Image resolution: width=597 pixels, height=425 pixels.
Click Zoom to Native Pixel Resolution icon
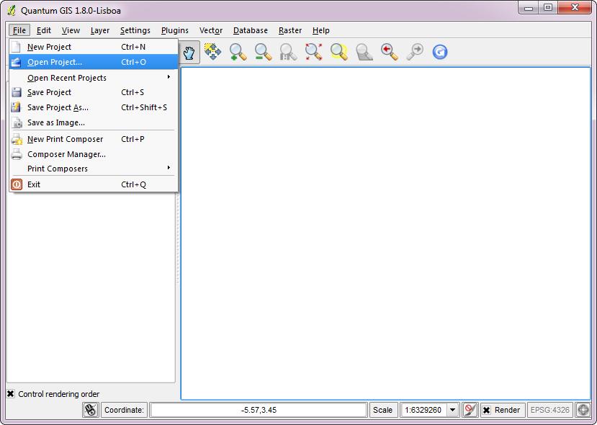[288, 52]
